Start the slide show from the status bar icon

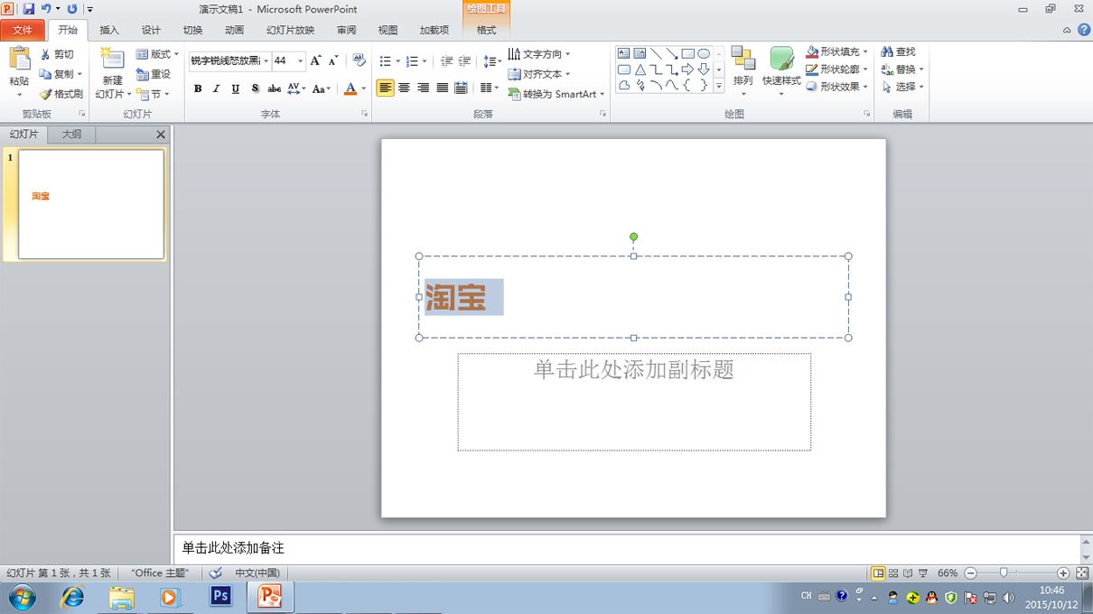tap(923, 573)
